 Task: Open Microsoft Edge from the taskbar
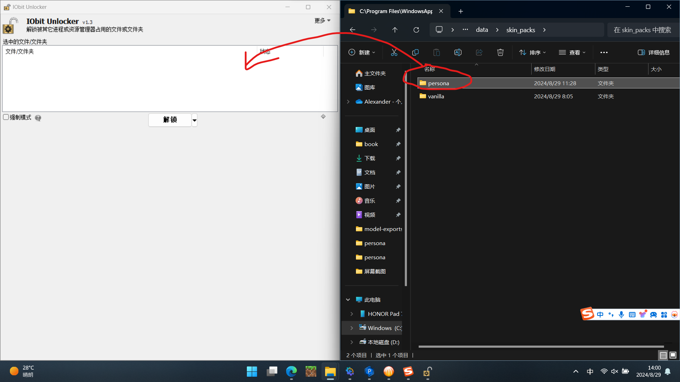point(291,371)
